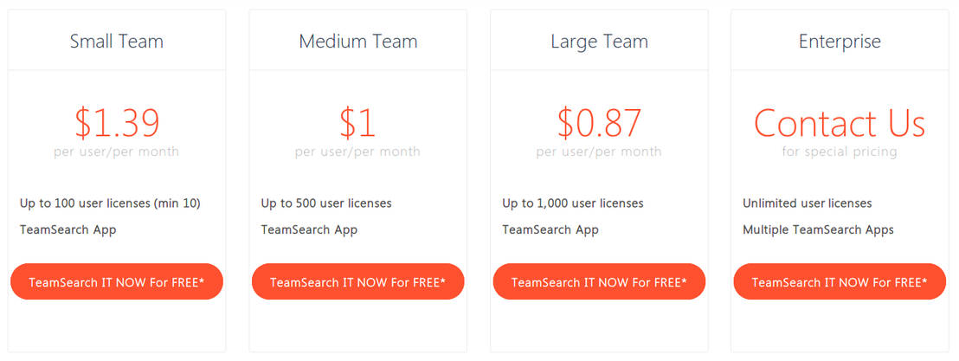Select the Large Team plan heading

click(x=599, y=41)
